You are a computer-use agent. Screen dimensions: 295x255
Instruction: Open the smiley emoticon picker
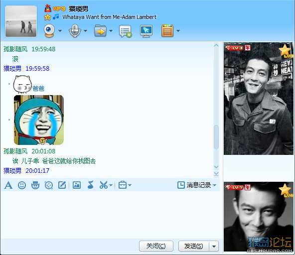coord(22,185)
